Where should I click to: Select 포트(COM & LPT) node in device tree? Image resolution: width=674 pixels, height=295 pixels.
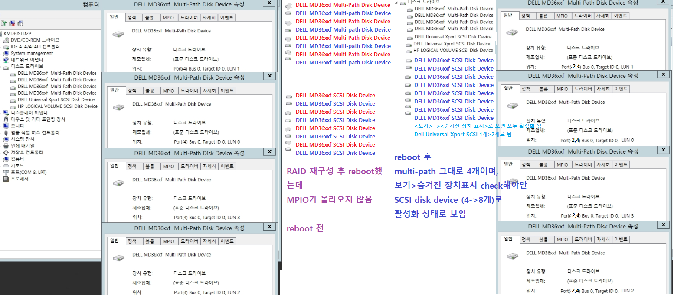click(29, 172)
